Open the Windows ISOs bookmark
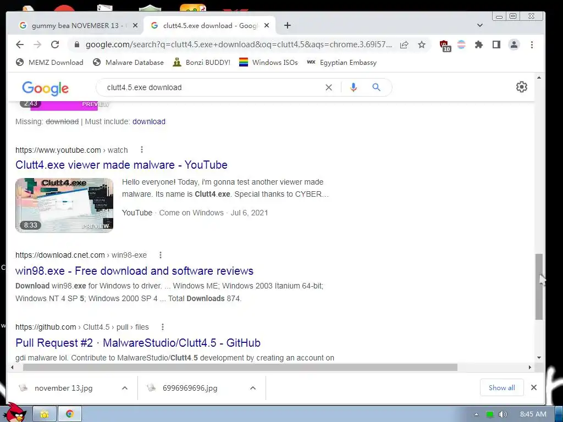This screenshot has width=563, height=422. 268,63
